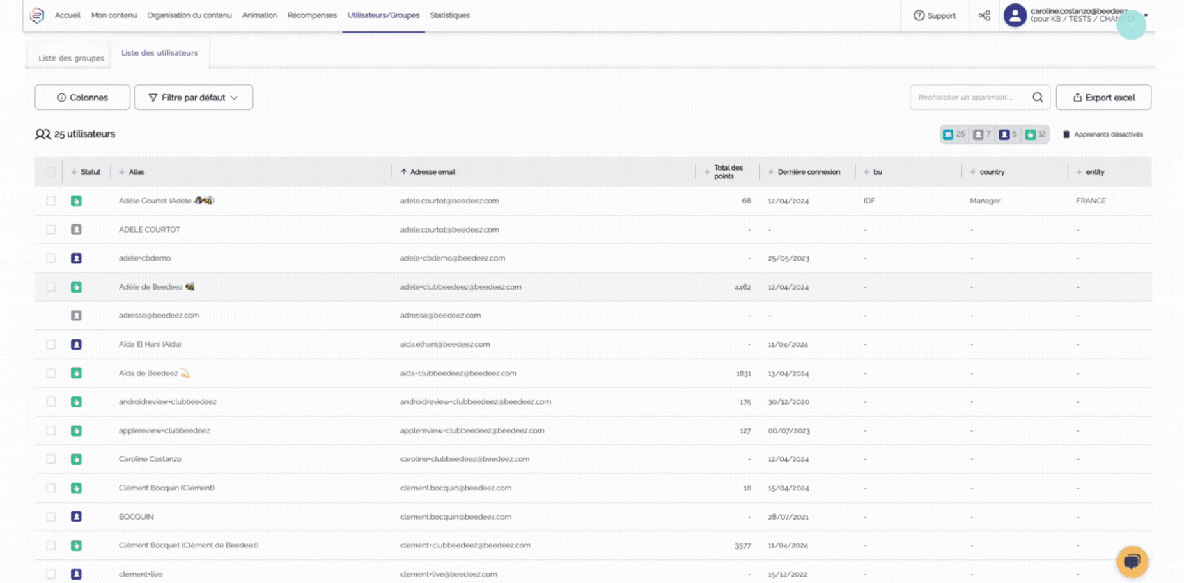Show all 25 users status badge
The image size is (1184, 583).
pyautogui.click(x=953, y=134)
